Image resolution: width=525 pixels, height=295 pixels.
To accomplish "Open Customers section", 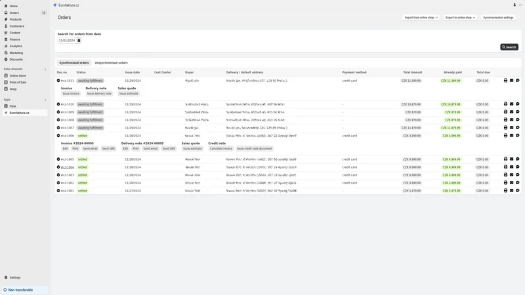I will click(x=17, y=26).
